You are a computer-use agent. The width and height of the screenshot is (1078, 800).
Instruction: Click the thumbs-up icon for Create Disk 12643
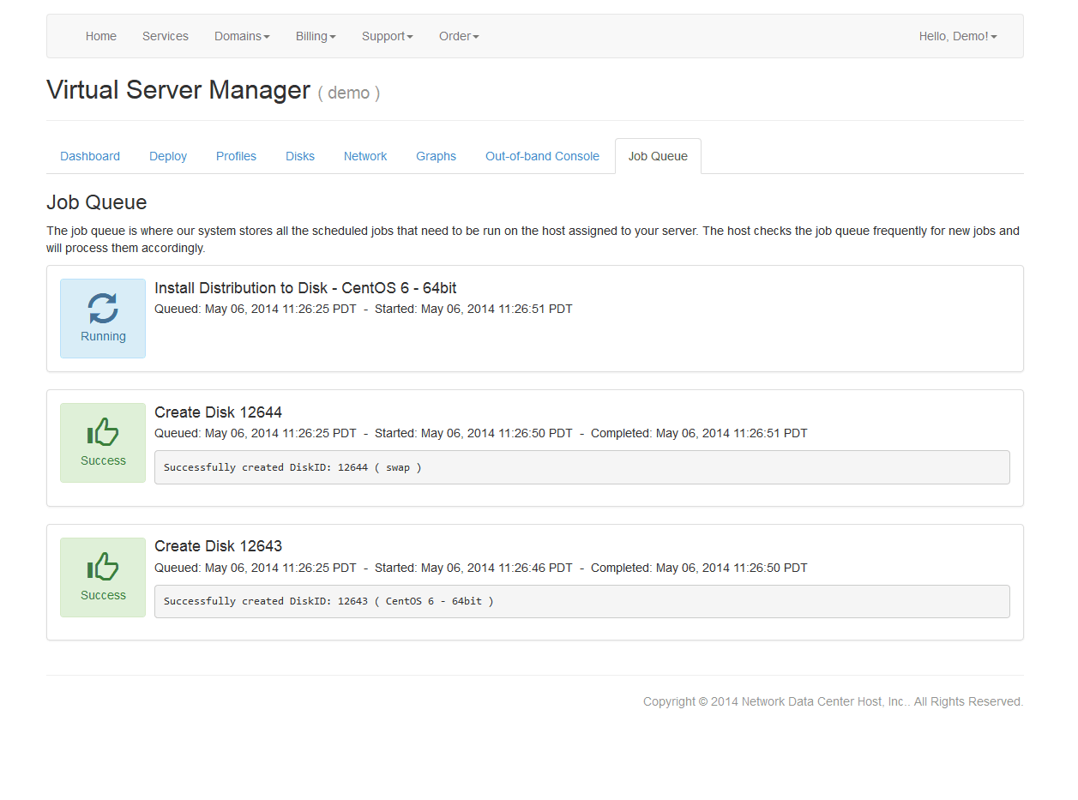tap(103, 567)
